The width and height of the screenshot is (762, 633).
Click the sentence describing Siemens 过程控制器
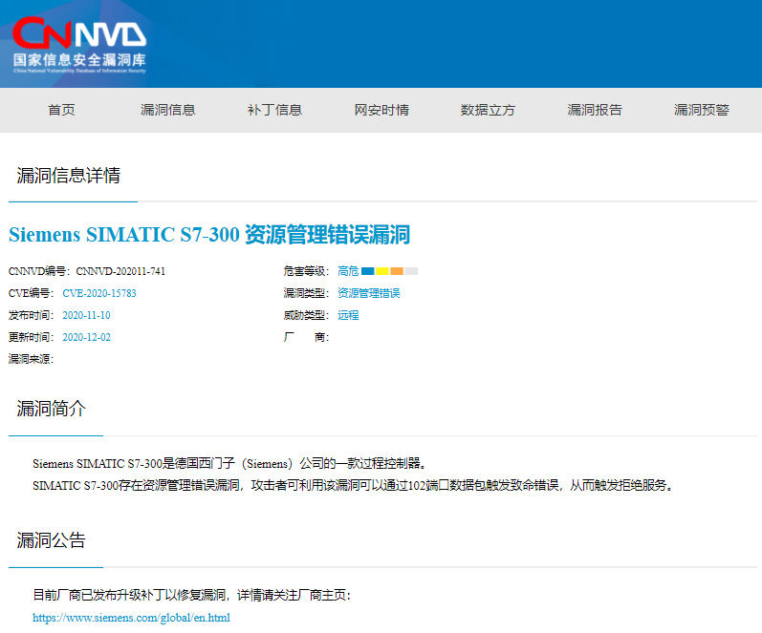pyautogui.click(x=229, y=464)
